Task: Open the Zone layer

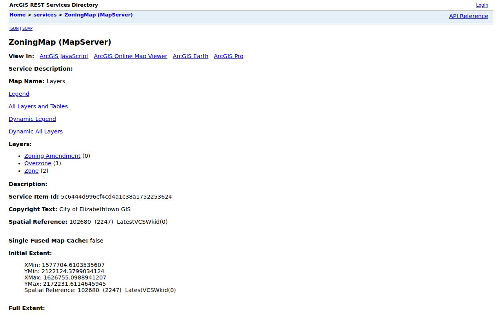Action: point(31,171)
